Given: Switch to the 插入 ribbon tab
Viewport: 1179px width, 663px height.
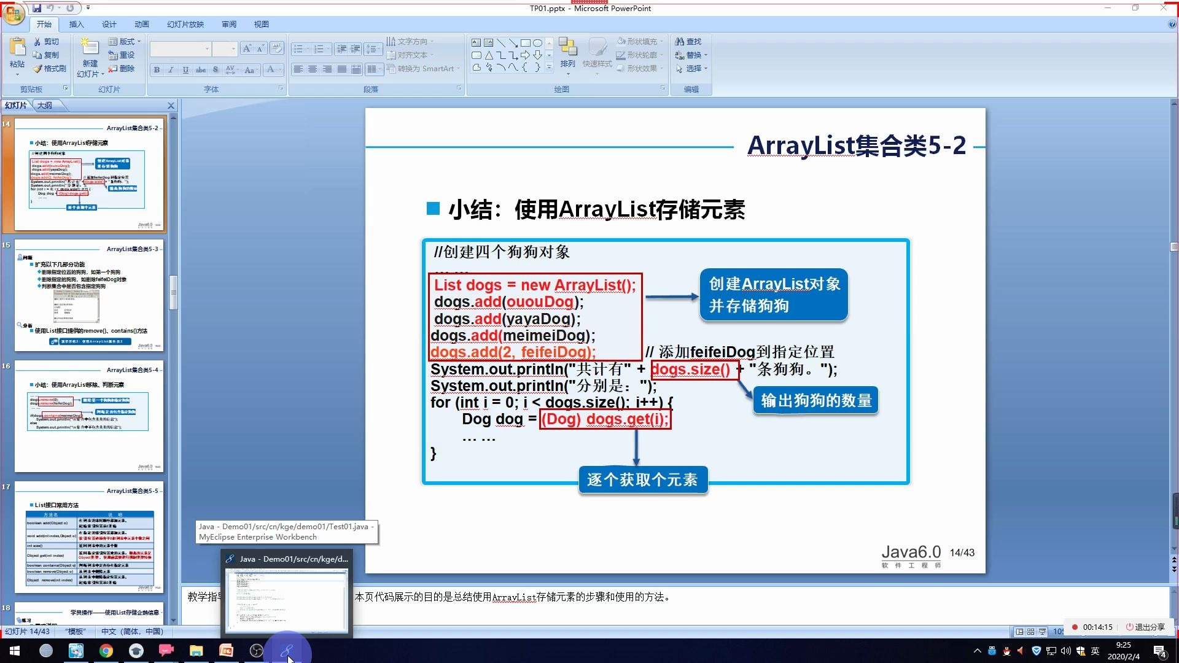Looking at the screenshot, I should tap(76, 25).
